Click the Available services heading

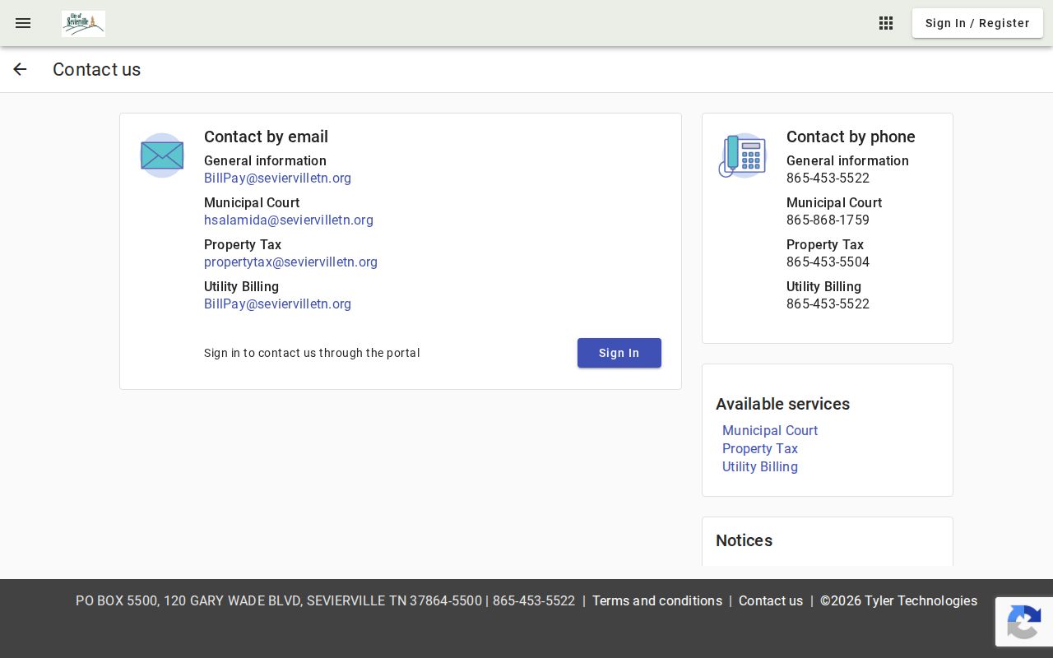(x=782, y=404)
